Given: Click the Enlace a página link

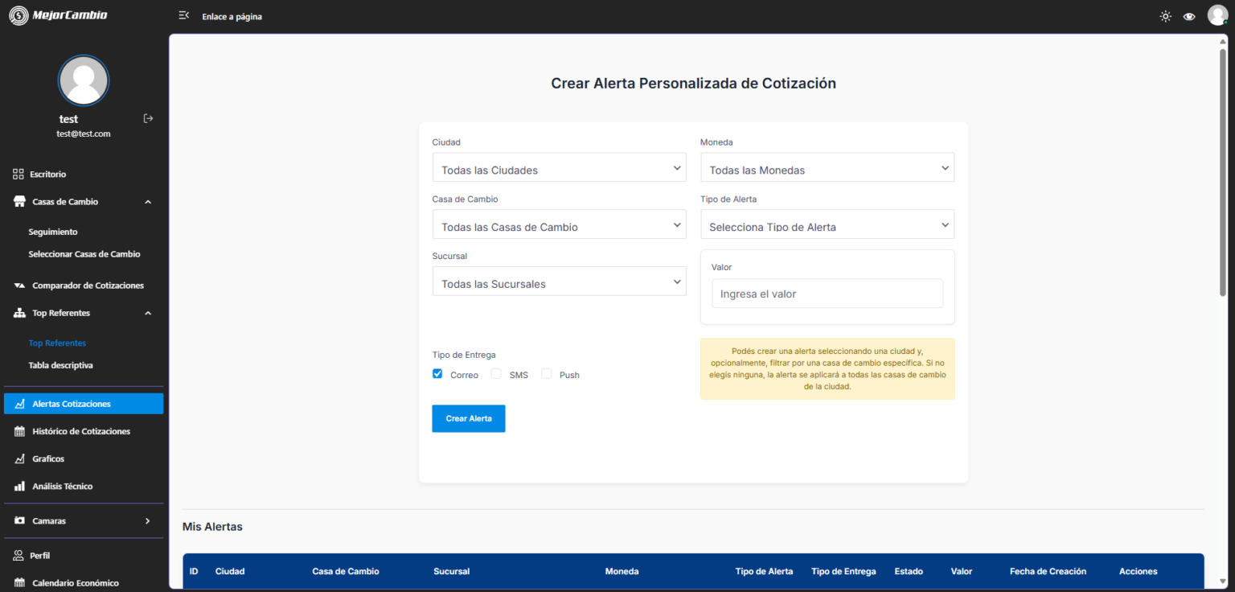Looking at the screenshot, I should (232, 16).
